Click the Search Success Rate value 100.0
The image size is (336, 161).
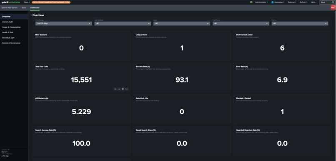click(81, 144)
